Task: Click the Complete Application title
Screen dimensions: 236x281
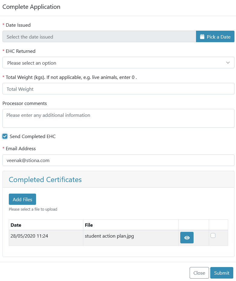Action: (31, 7)
